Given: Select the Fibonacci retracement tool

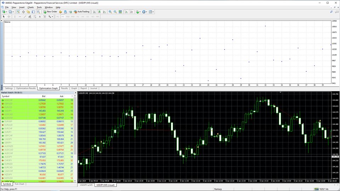Looking at the screenshot, I should [35, 17].
